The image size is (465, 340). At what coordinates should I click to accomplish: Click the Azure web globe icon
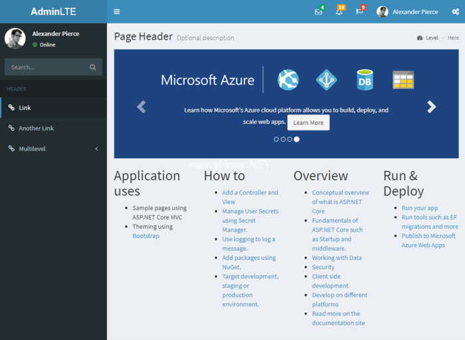pos(288,80)
